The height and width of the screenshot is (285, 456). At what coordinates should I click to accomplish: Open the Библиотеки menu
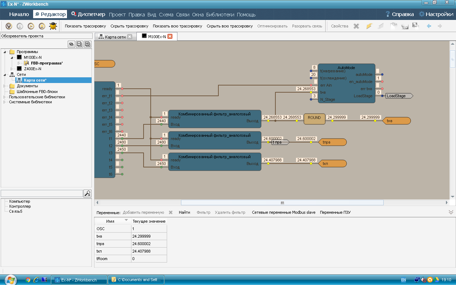point(220,15)
